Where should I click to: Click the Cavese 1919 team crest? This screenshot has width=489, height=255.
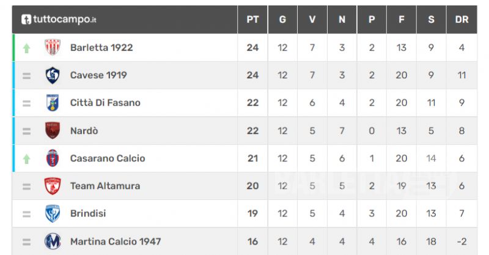coord(53,75)
